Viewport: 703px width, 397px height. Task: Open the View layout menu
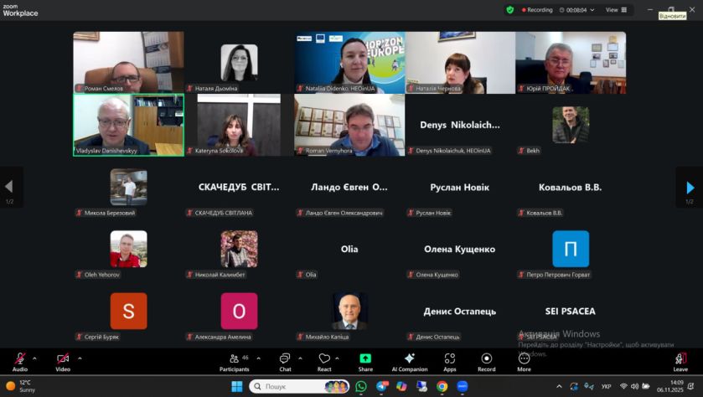click(x=616, y=10)
